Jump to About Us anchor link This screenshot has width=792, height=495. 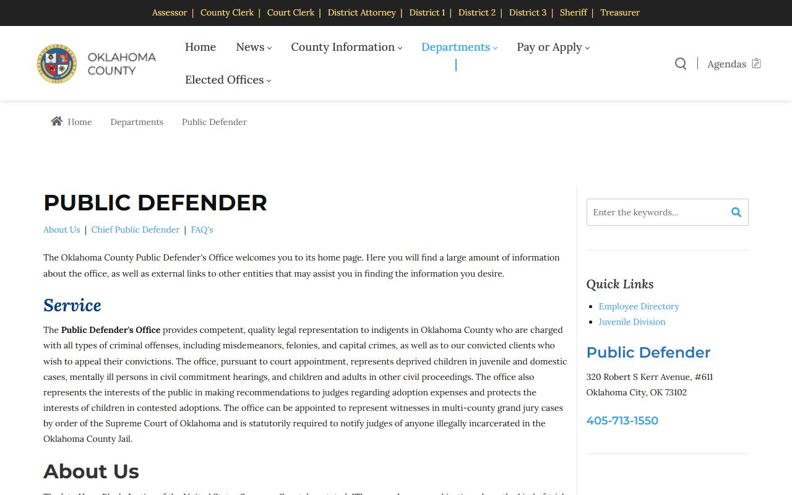coord(62,230)
